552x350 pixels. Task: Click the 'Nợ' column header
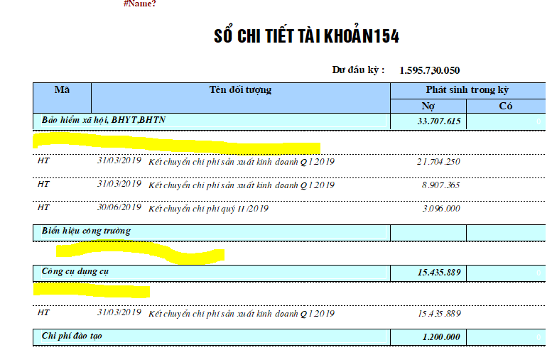point(428,106)
